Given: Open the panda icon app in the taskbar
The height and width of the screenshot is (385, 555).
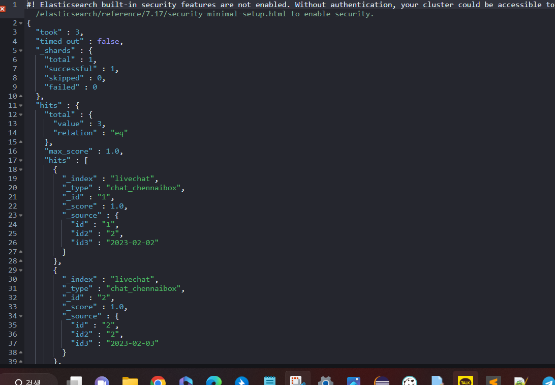Looking at the screenshot, I should coord(410,381).
